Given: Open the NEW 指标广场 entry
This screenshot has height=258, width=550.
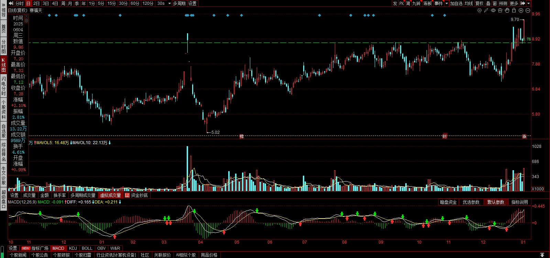Looking at the screenshot, I should point(35,248).
